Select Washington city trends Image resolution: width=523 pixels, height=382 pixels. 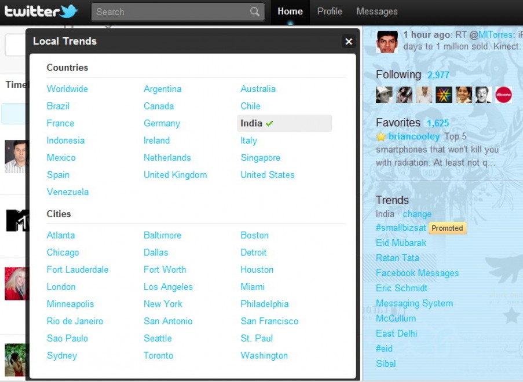point(264,356)
